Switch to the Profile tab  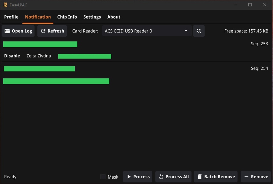tap(11, 17)
